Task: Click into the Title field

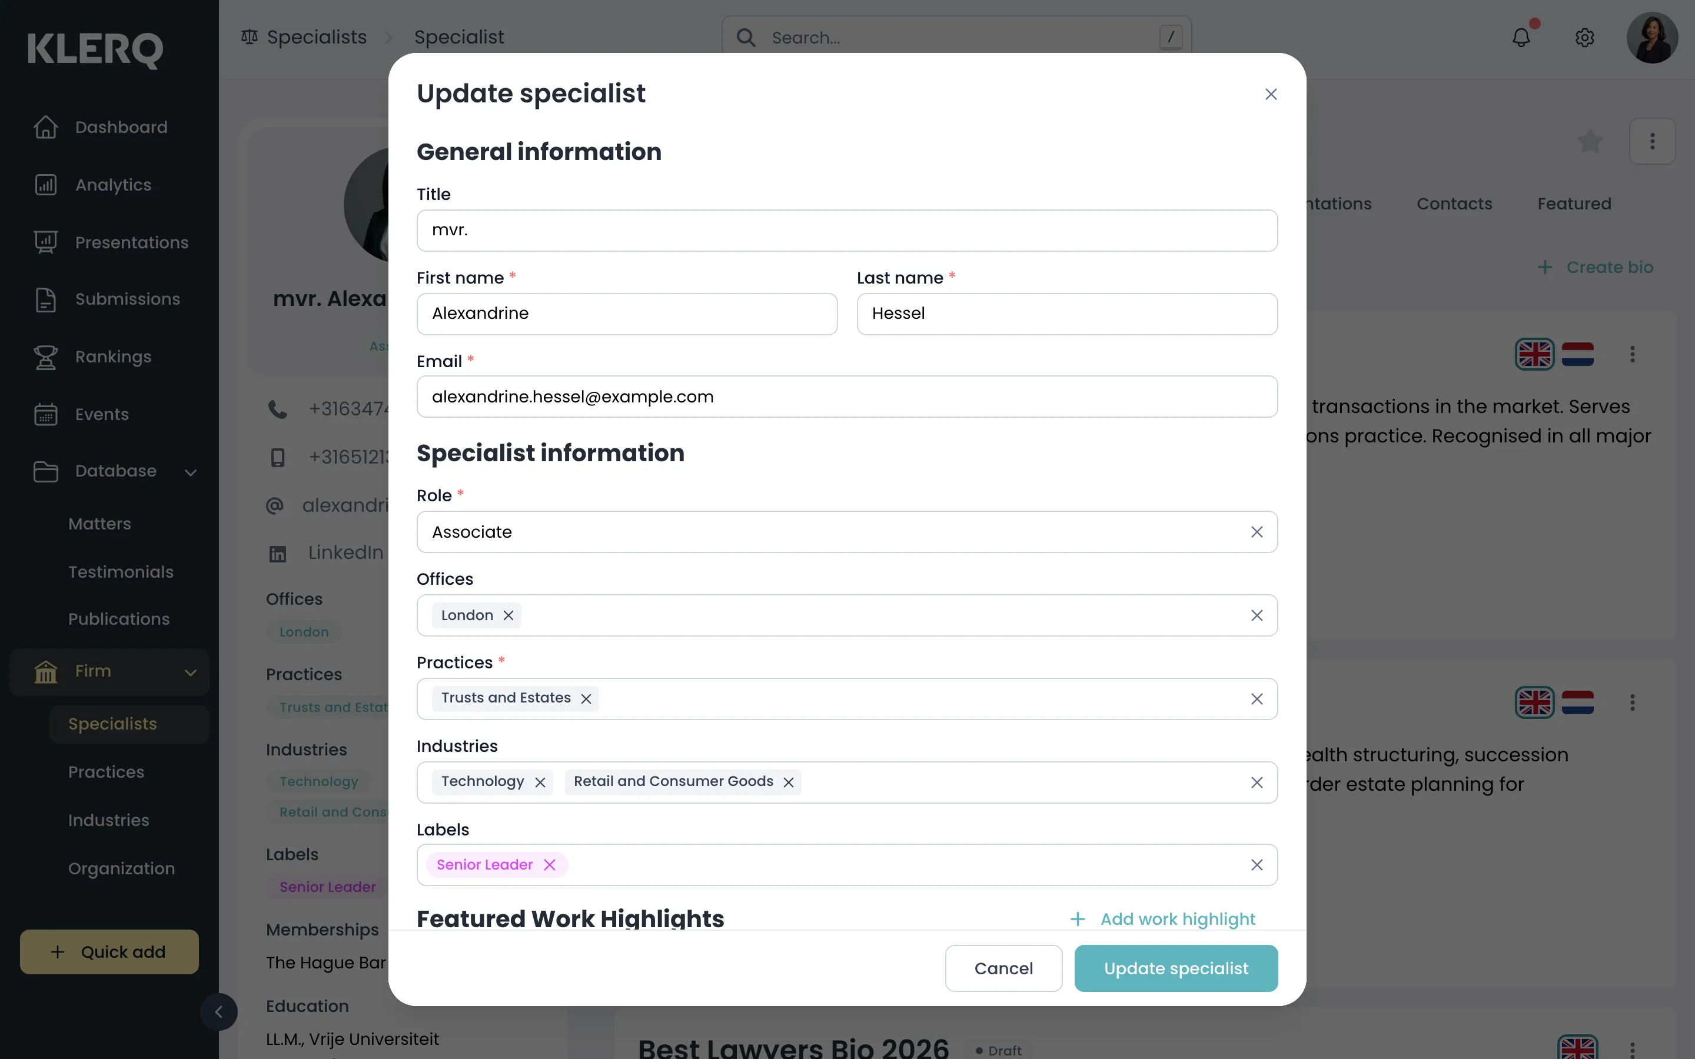Action: (x=847, y=231)
